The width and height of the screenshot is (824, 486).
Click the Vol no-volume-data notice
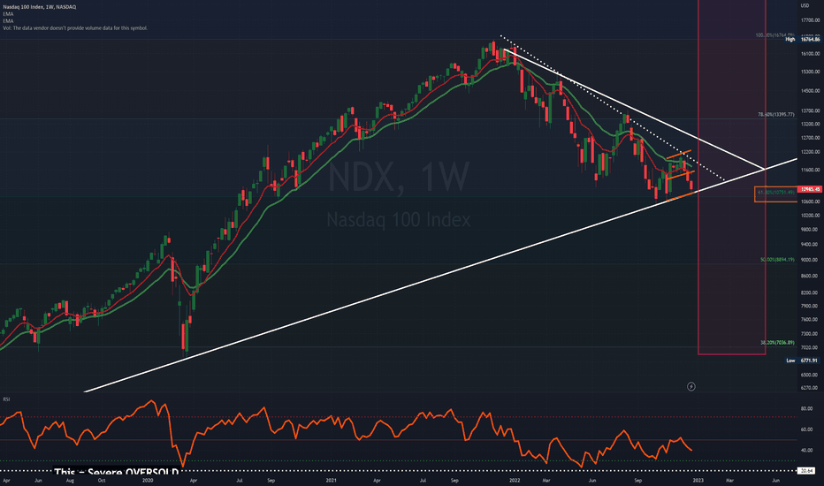point(75,28)
